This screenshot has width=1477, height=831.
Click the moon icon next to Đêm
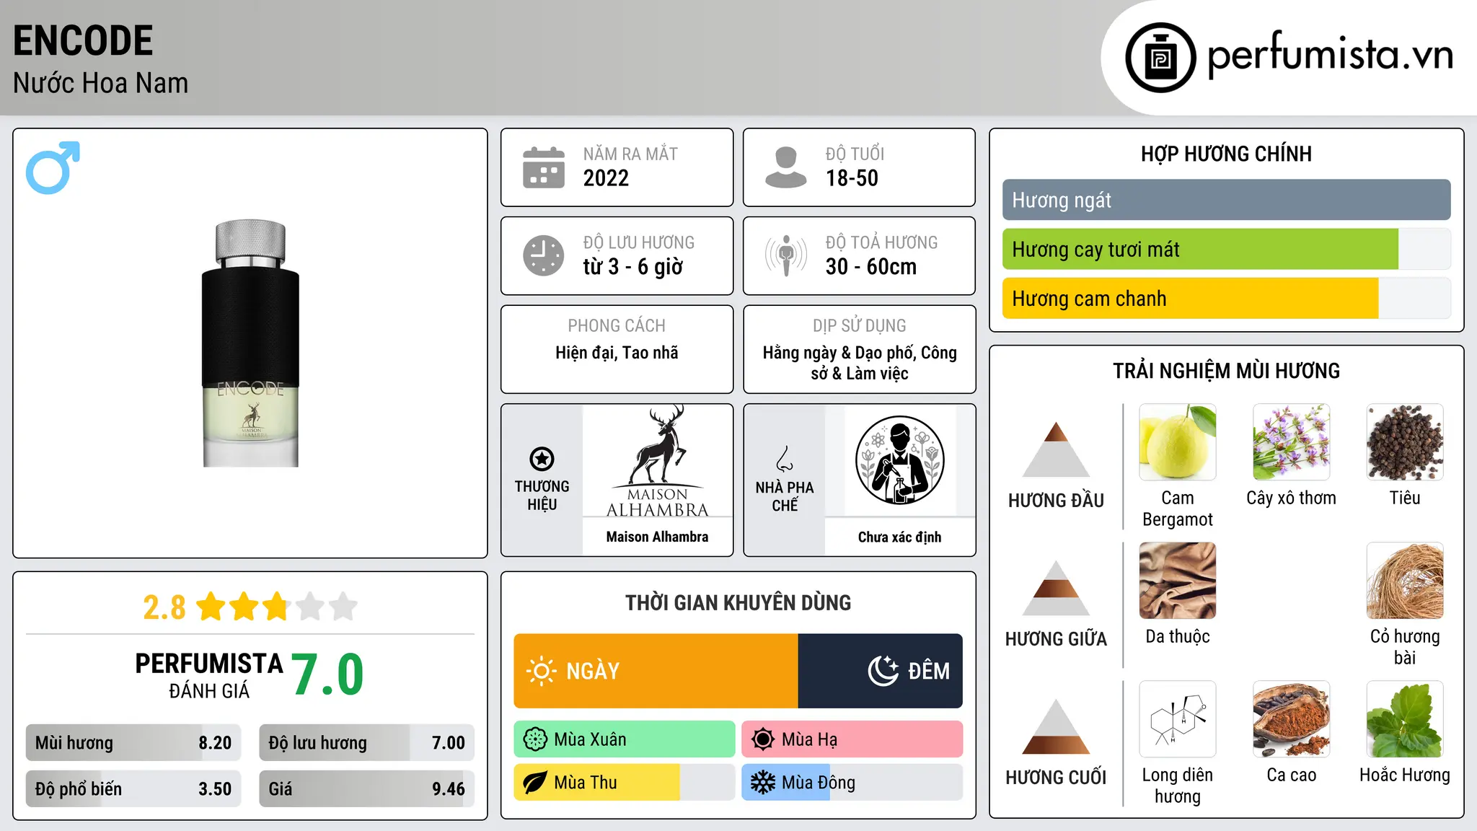pyautogui.click(x=883, y=671)
